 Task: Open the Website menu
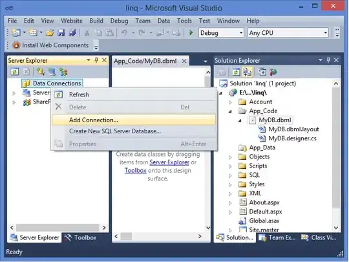pos(72,21)
